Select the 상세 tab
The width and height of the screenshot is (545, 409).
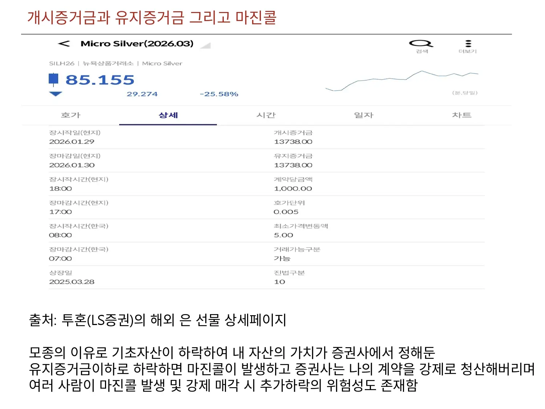pyautogui.click(x=168, y=115)
